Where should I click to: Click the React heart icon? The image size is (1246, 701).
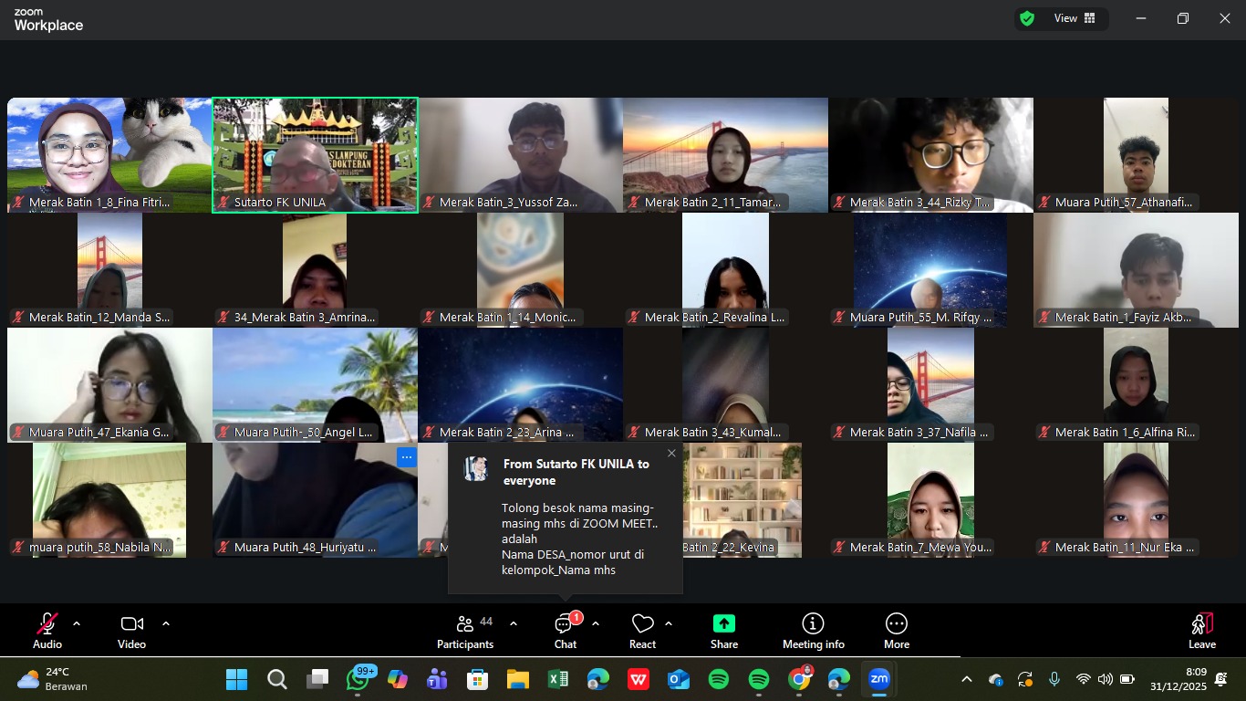click(642, 631)
